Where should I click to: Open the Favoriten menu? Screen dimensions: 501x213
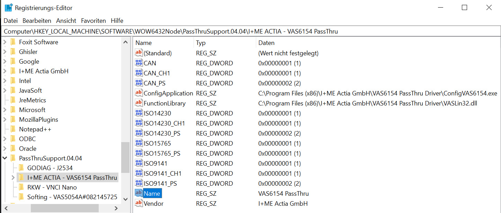93,21
